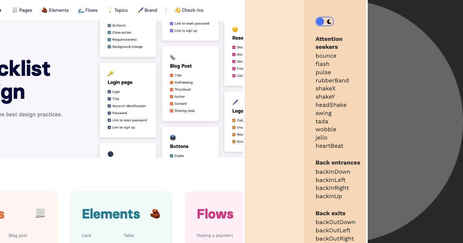Select the pulse animation under Attention seekers
This screenshot has width=463, height=243.
323,72
